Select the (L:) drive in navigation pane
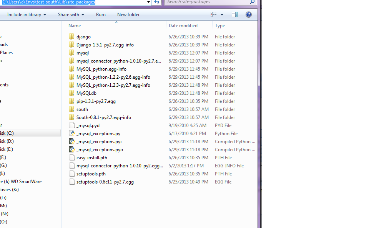The height and width of the screenshot is (228, 369). pyautogui.click(x=3, y=198)
